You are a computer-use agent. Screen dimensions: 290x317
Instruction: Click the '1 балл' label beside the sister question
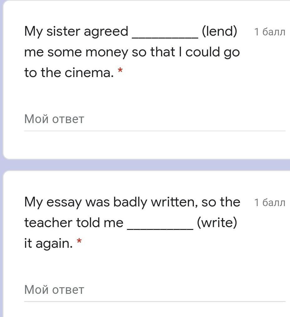coord(270,32)
